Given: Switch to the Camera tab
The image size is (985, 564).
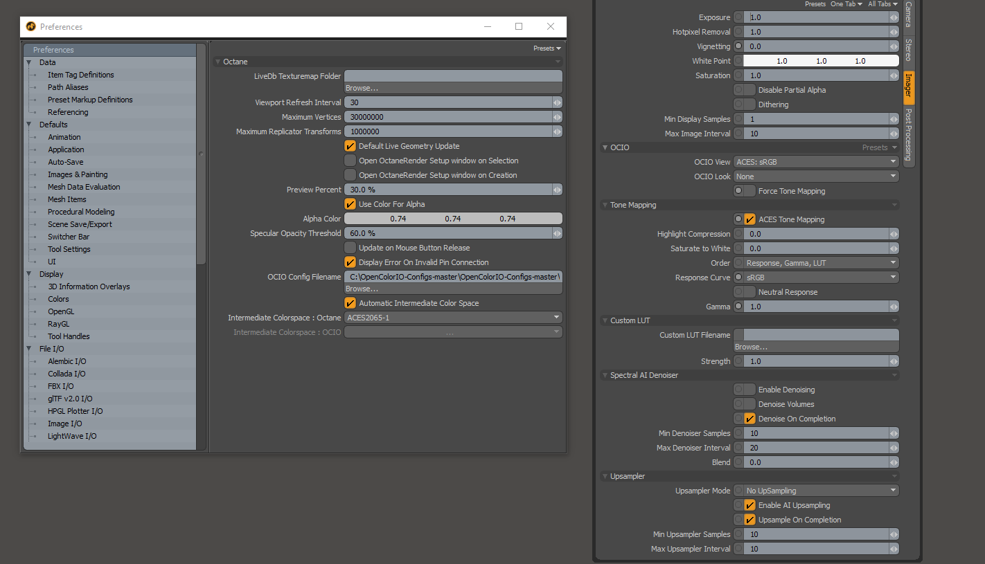Looking at the screenshot, I should (x=909, y=15).
